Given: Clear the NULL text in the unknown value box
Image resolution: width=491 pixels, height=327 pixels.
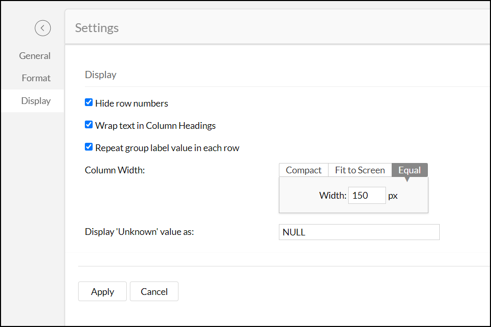Looking at the screenshot, I should tap(359, 232).
